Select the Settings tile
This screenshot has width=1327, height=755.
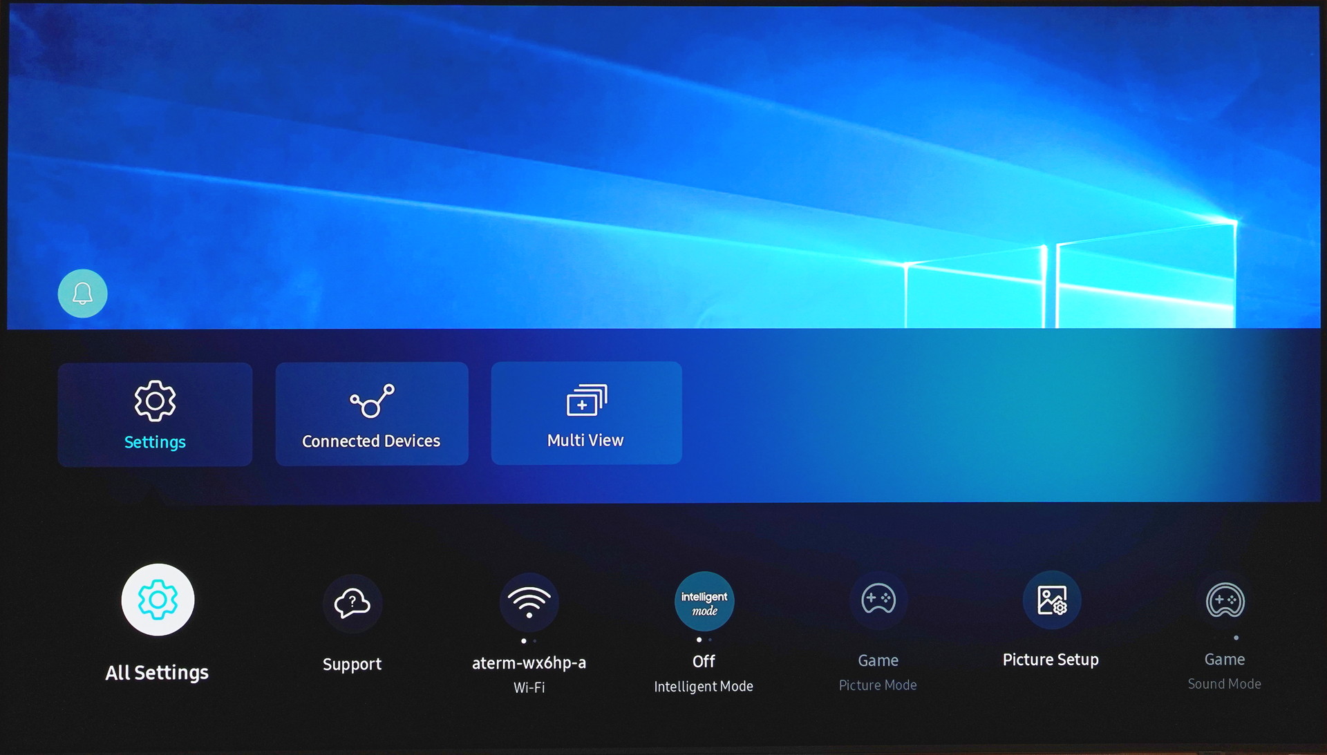click(155, 414)
